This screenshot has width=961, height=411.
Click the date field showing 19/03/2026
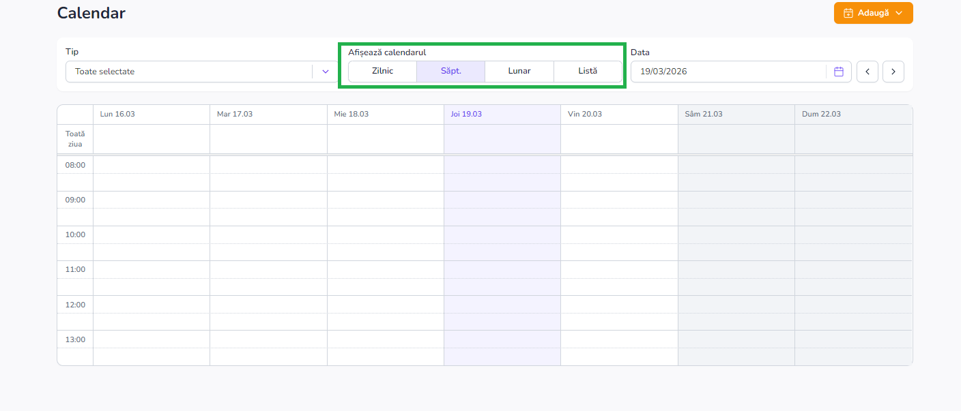coord(727,72)
